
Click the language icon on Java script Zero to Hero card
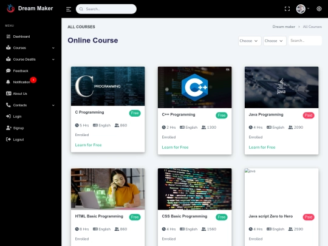click(269, 229)
